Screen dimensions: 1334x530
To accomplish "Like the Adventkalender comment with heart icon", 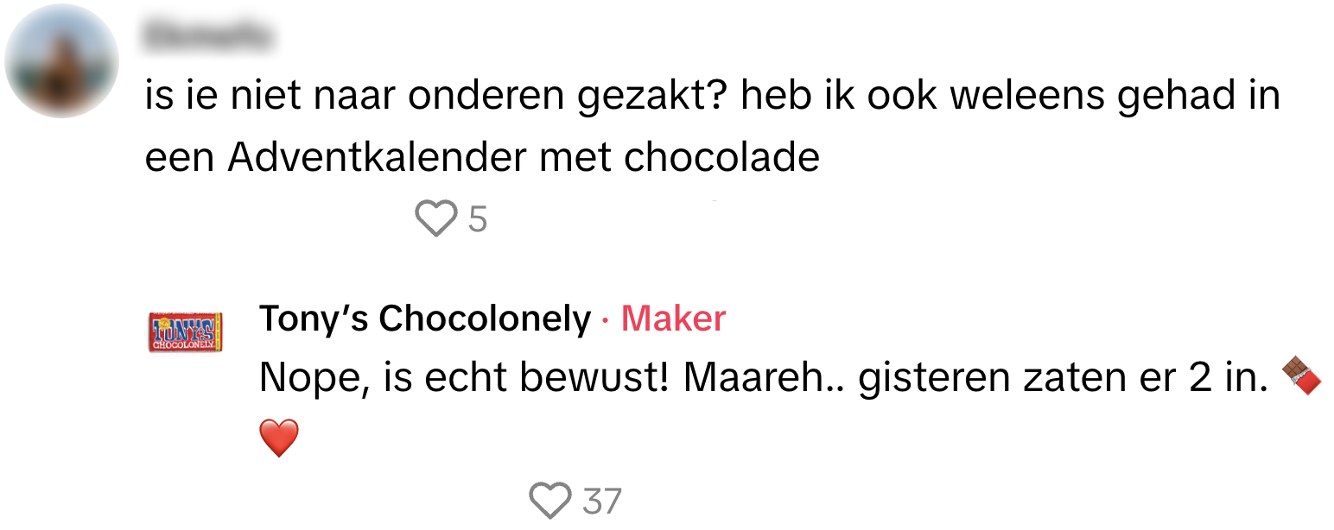I will pos(435,218).
